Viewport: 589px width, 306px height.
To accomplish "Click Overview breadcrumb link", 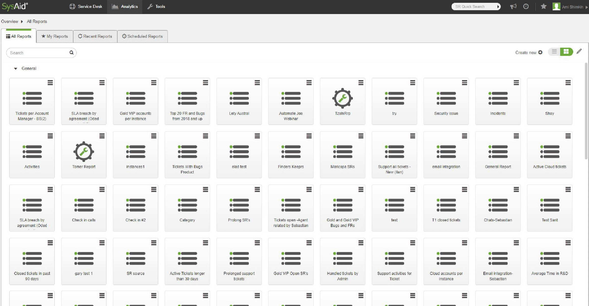I will [x=10, y=21].
